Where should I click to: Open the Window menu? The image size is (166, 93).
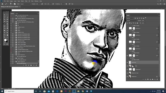(x=36, y=1)
